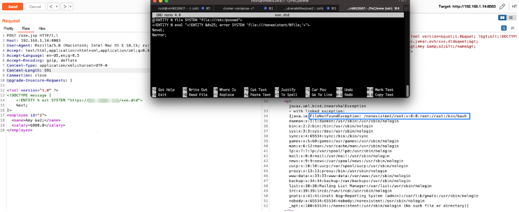Image resolution: width=519 pixels, height=212 pixels.
Task: Go to next request with forward arrow
Action: (x=65, y=6)
